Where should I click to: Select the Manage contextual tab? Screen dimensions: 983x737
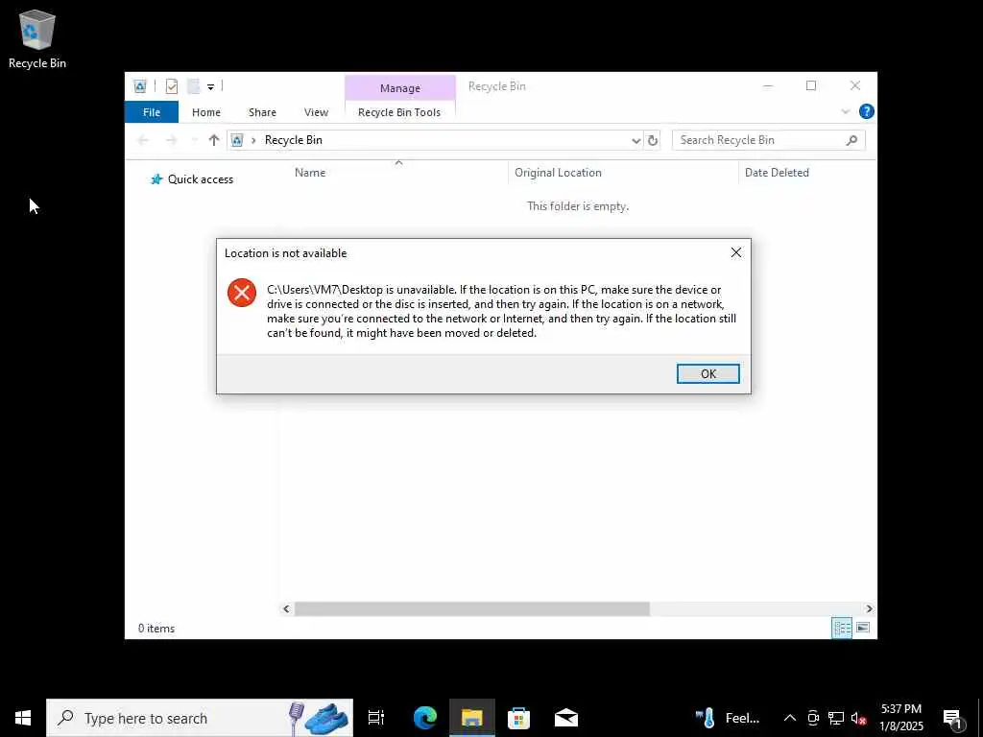[x=400, y=88]
